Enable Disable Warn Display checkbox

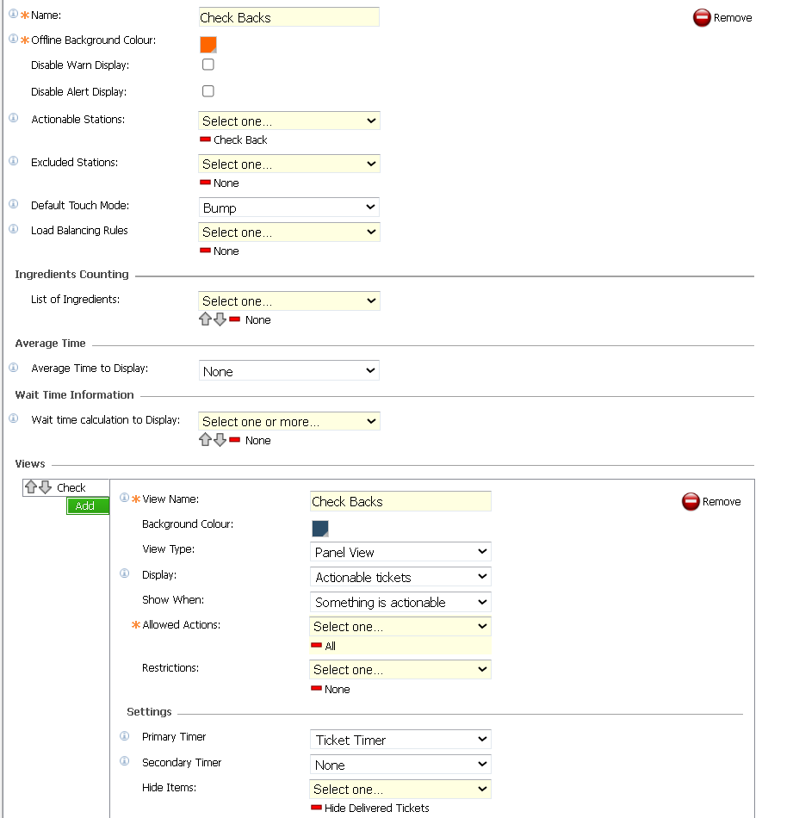coord(208,65)
